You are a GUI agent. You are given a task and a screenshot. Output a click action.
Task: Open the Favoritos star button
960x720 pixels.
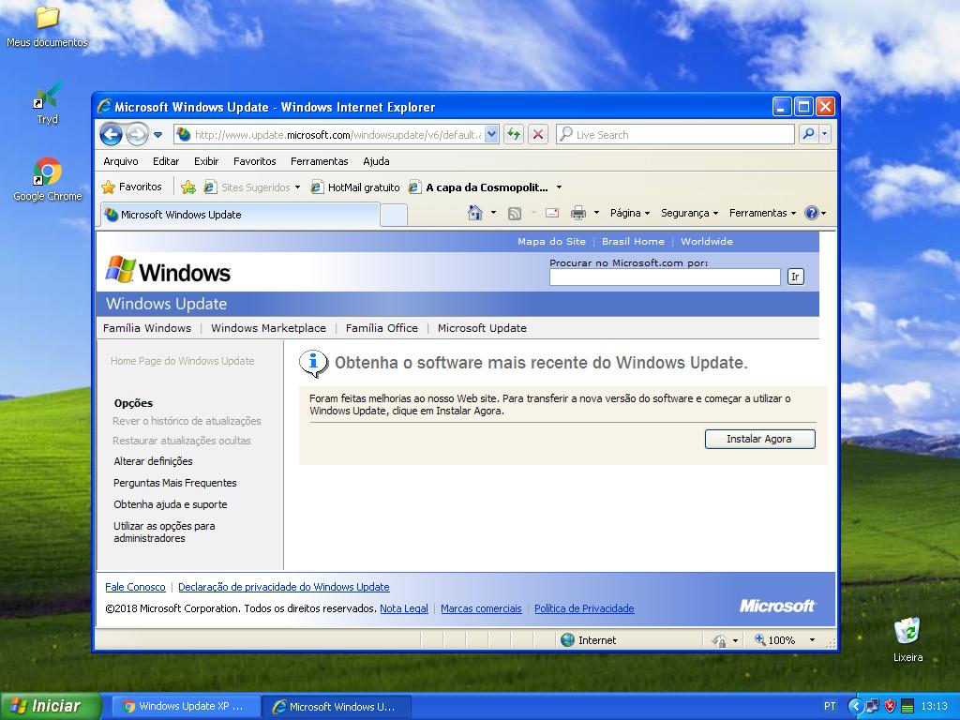click(x=131, y=187)
